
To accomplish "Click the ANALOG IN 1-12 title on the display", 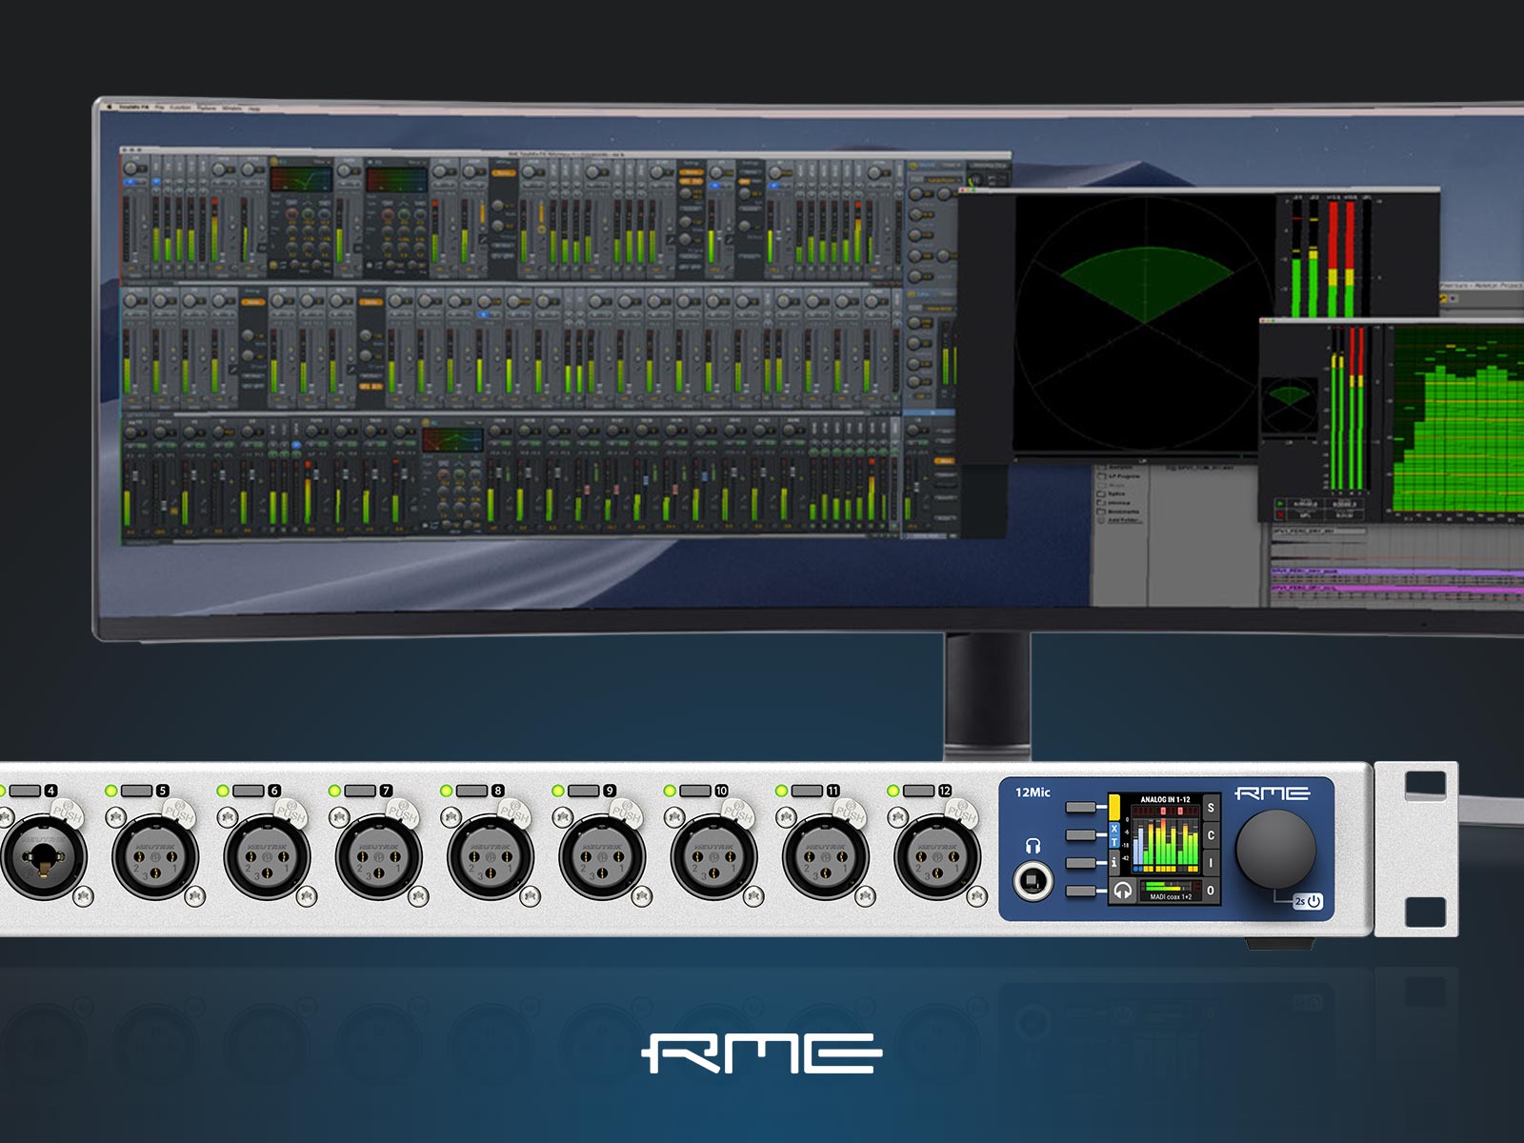I will pyautogui.click(x=1165, y=800).
